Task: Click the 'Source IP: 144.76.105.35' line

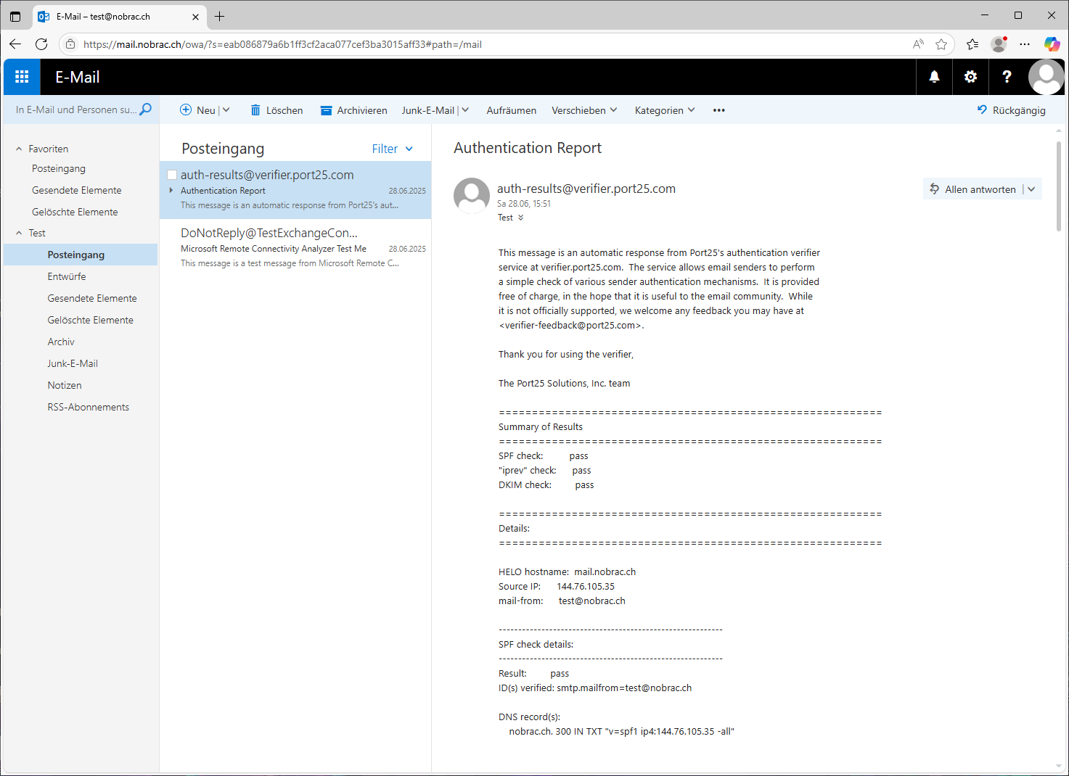Action: [x=557, y=586]
